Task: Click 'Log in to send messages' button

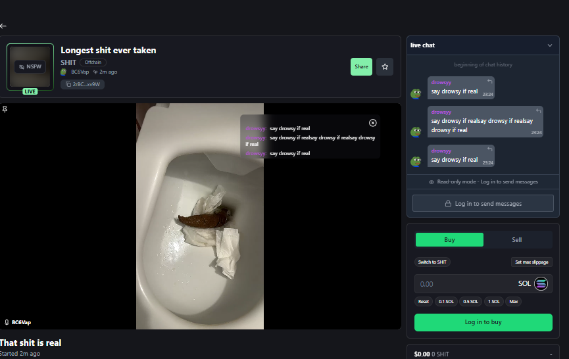Action: click(x=483, y=203)
